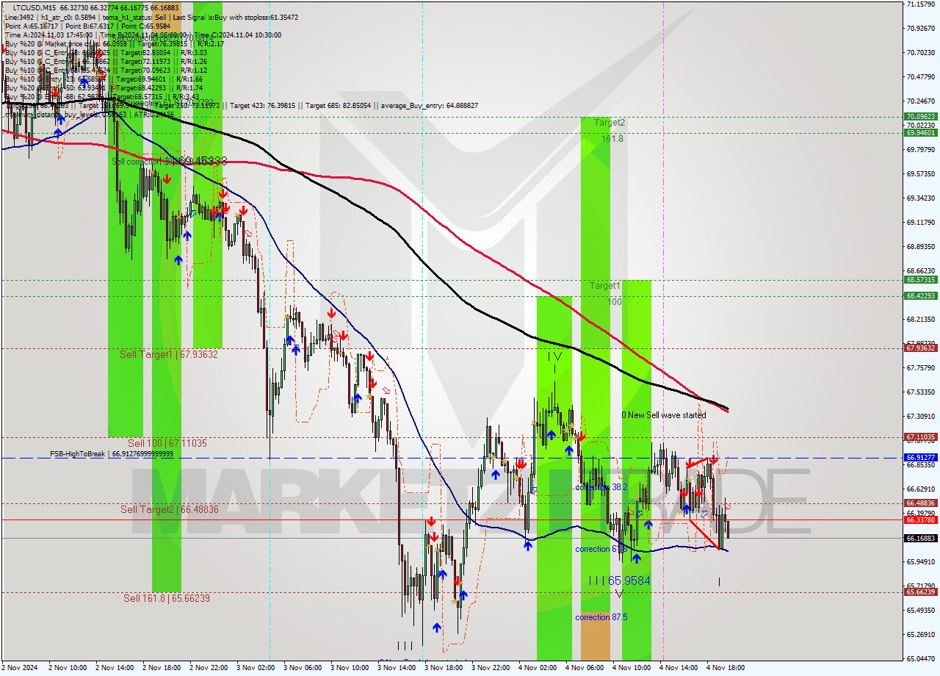
Task: Click the 69.34230 price axis label
Action: (920, 198)
